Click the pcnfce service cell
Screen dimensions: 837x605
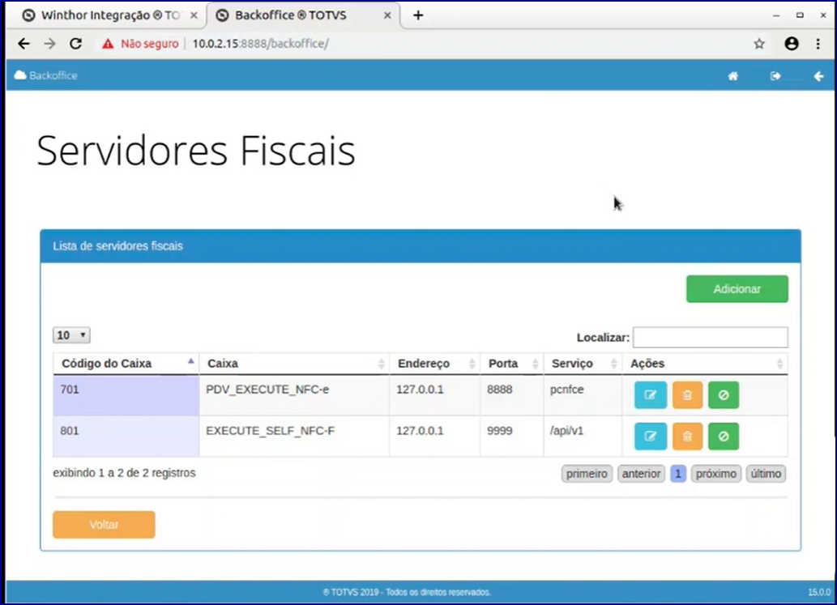point(583,395)
